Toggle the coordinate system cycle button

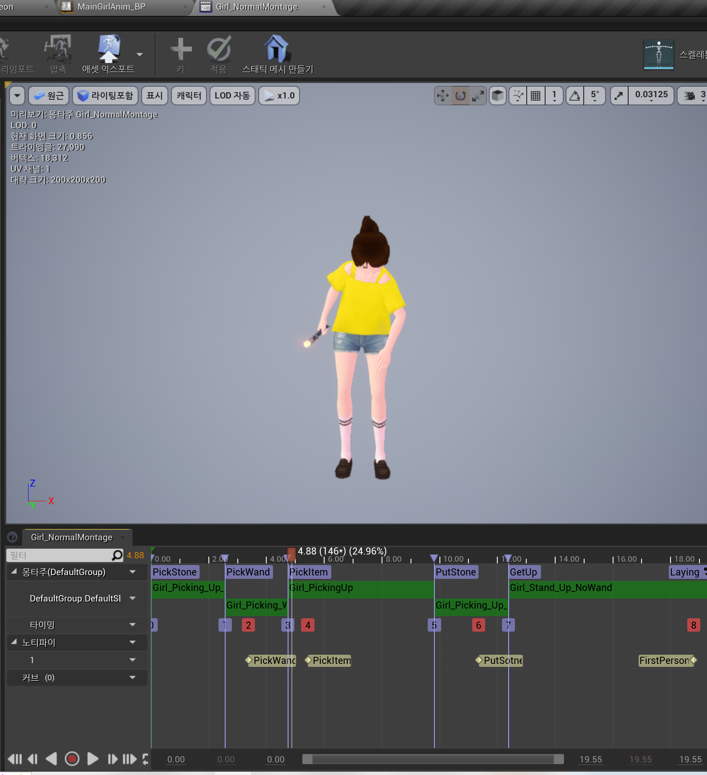(x=498, y=96)
